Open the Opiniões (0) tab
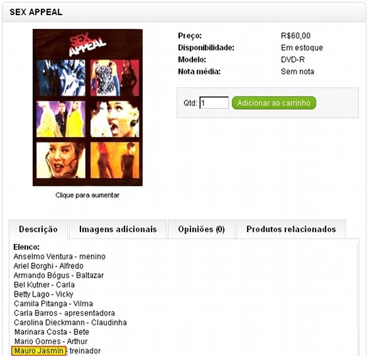Screen dimensions: 369x356 pyautogui.click(x=202, y=229)
